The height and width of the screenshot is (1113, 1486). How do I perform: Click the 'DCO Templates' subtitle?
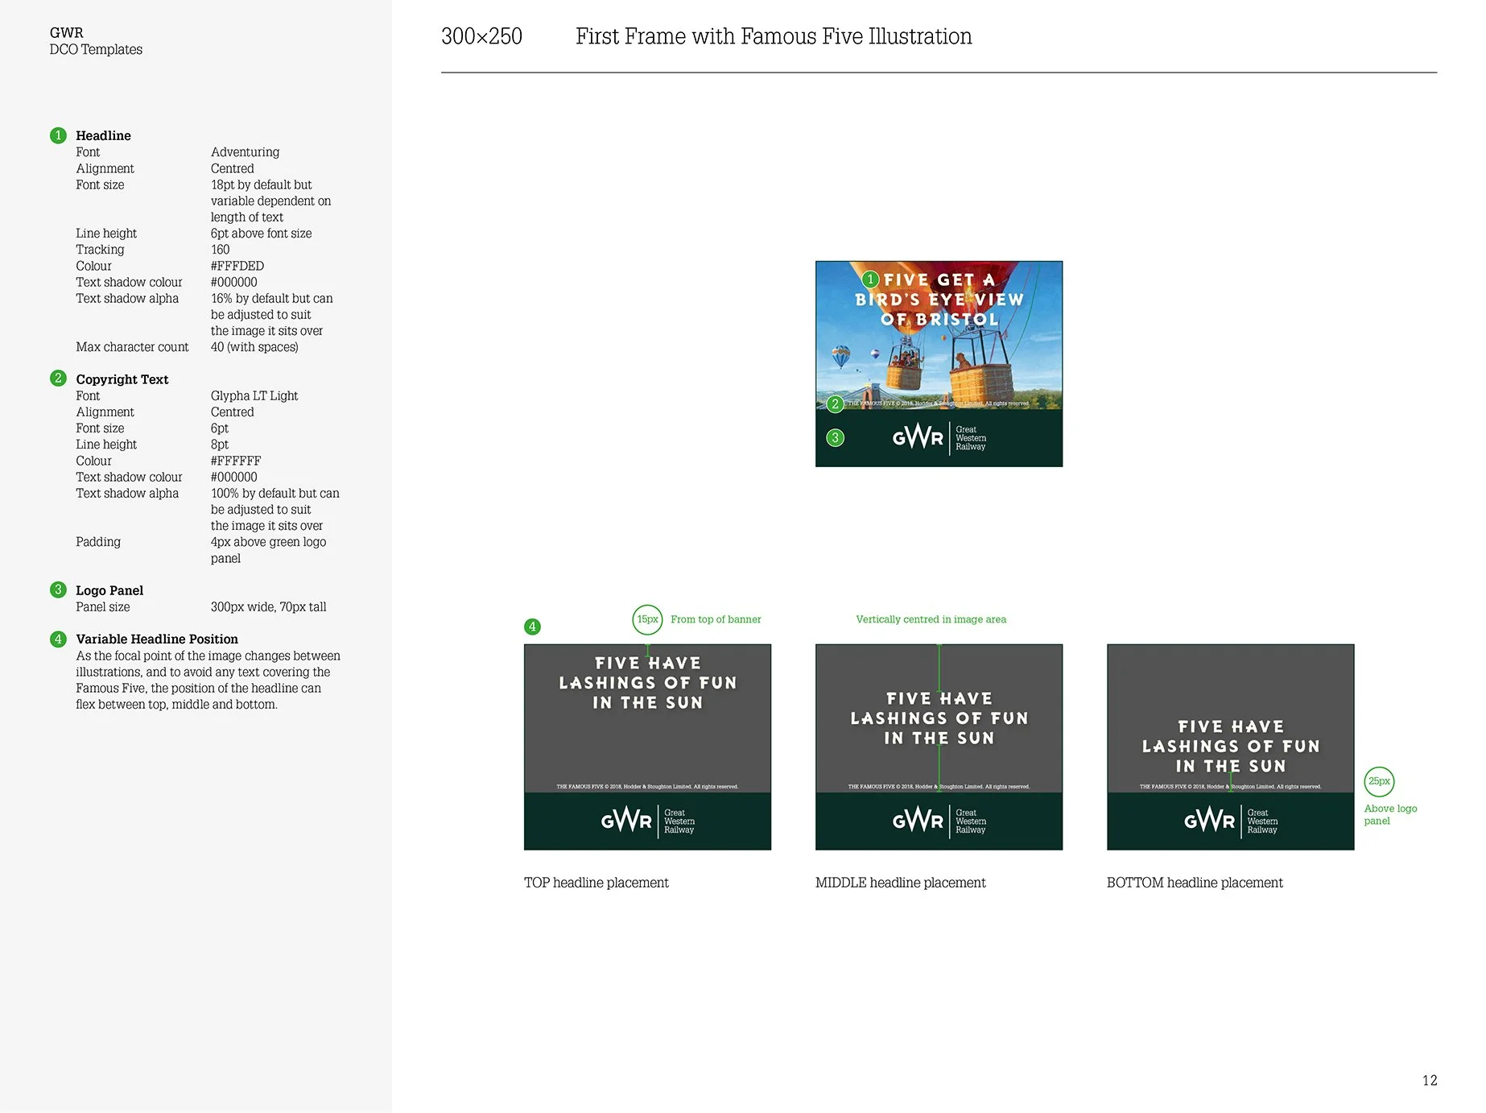pyautogui.click(x=96, y=50)
